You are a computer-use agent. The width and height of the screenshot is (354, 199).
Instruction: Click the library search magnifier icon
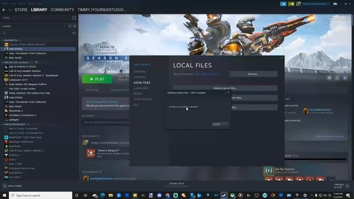click(4, 33)
